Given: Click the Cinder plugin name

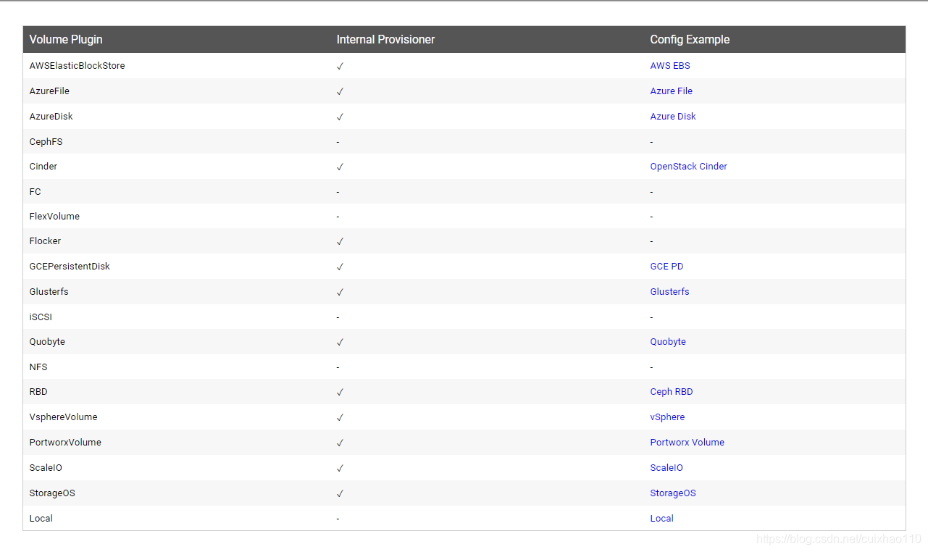Looking at the screenshot, I should click(x=43, y=166).
